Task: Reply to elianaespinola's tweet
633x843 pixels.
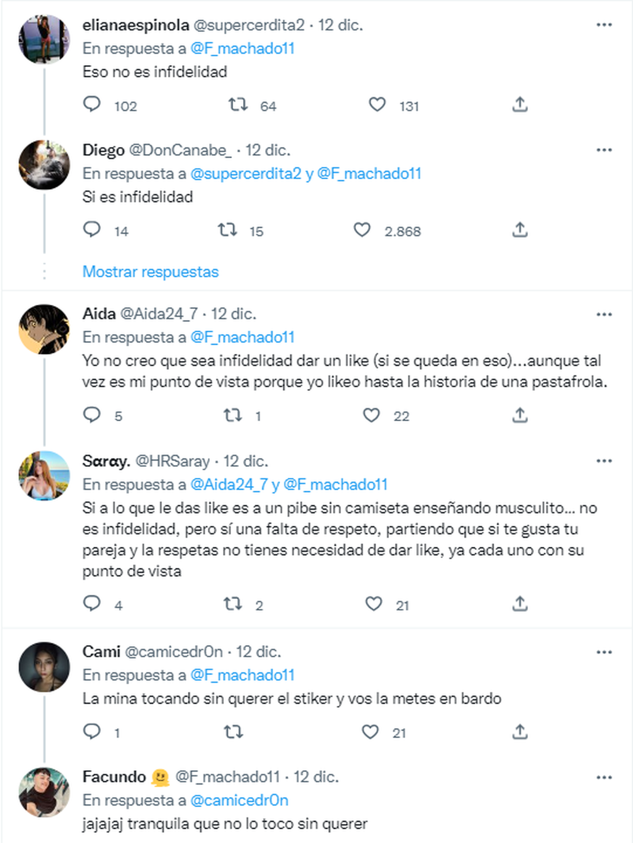Action: pos(92,104)
